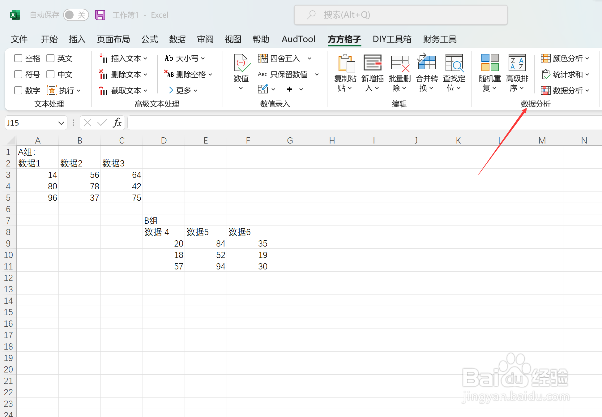
Task: Expand the name box dropdown
Action: 61,123
